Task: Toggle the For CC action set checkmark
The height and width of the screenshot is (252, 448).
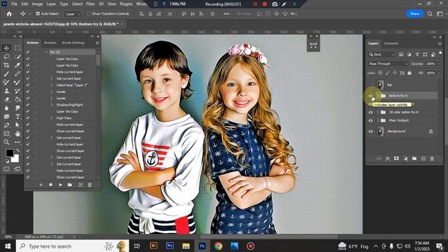Action: [28, 52]
